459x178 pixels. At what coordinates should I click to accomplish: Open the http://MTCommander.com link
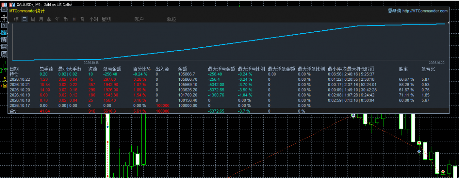425,11
